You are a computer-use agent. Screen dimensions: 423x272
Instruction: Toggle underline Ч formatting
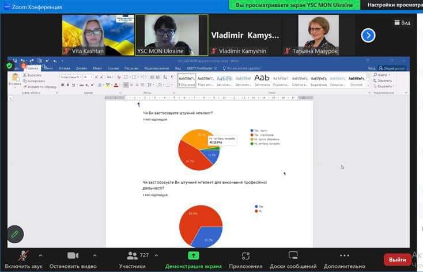pos(73,85)
